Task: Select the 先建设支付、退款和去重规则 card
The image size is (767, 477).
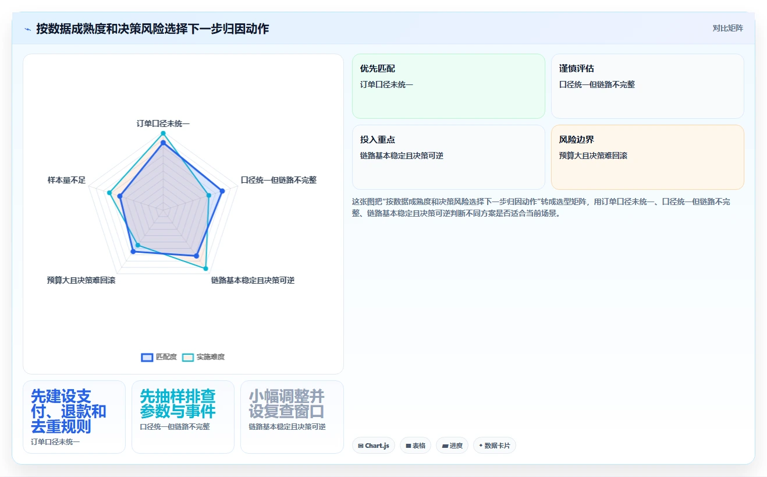Action: coord(74,417)
